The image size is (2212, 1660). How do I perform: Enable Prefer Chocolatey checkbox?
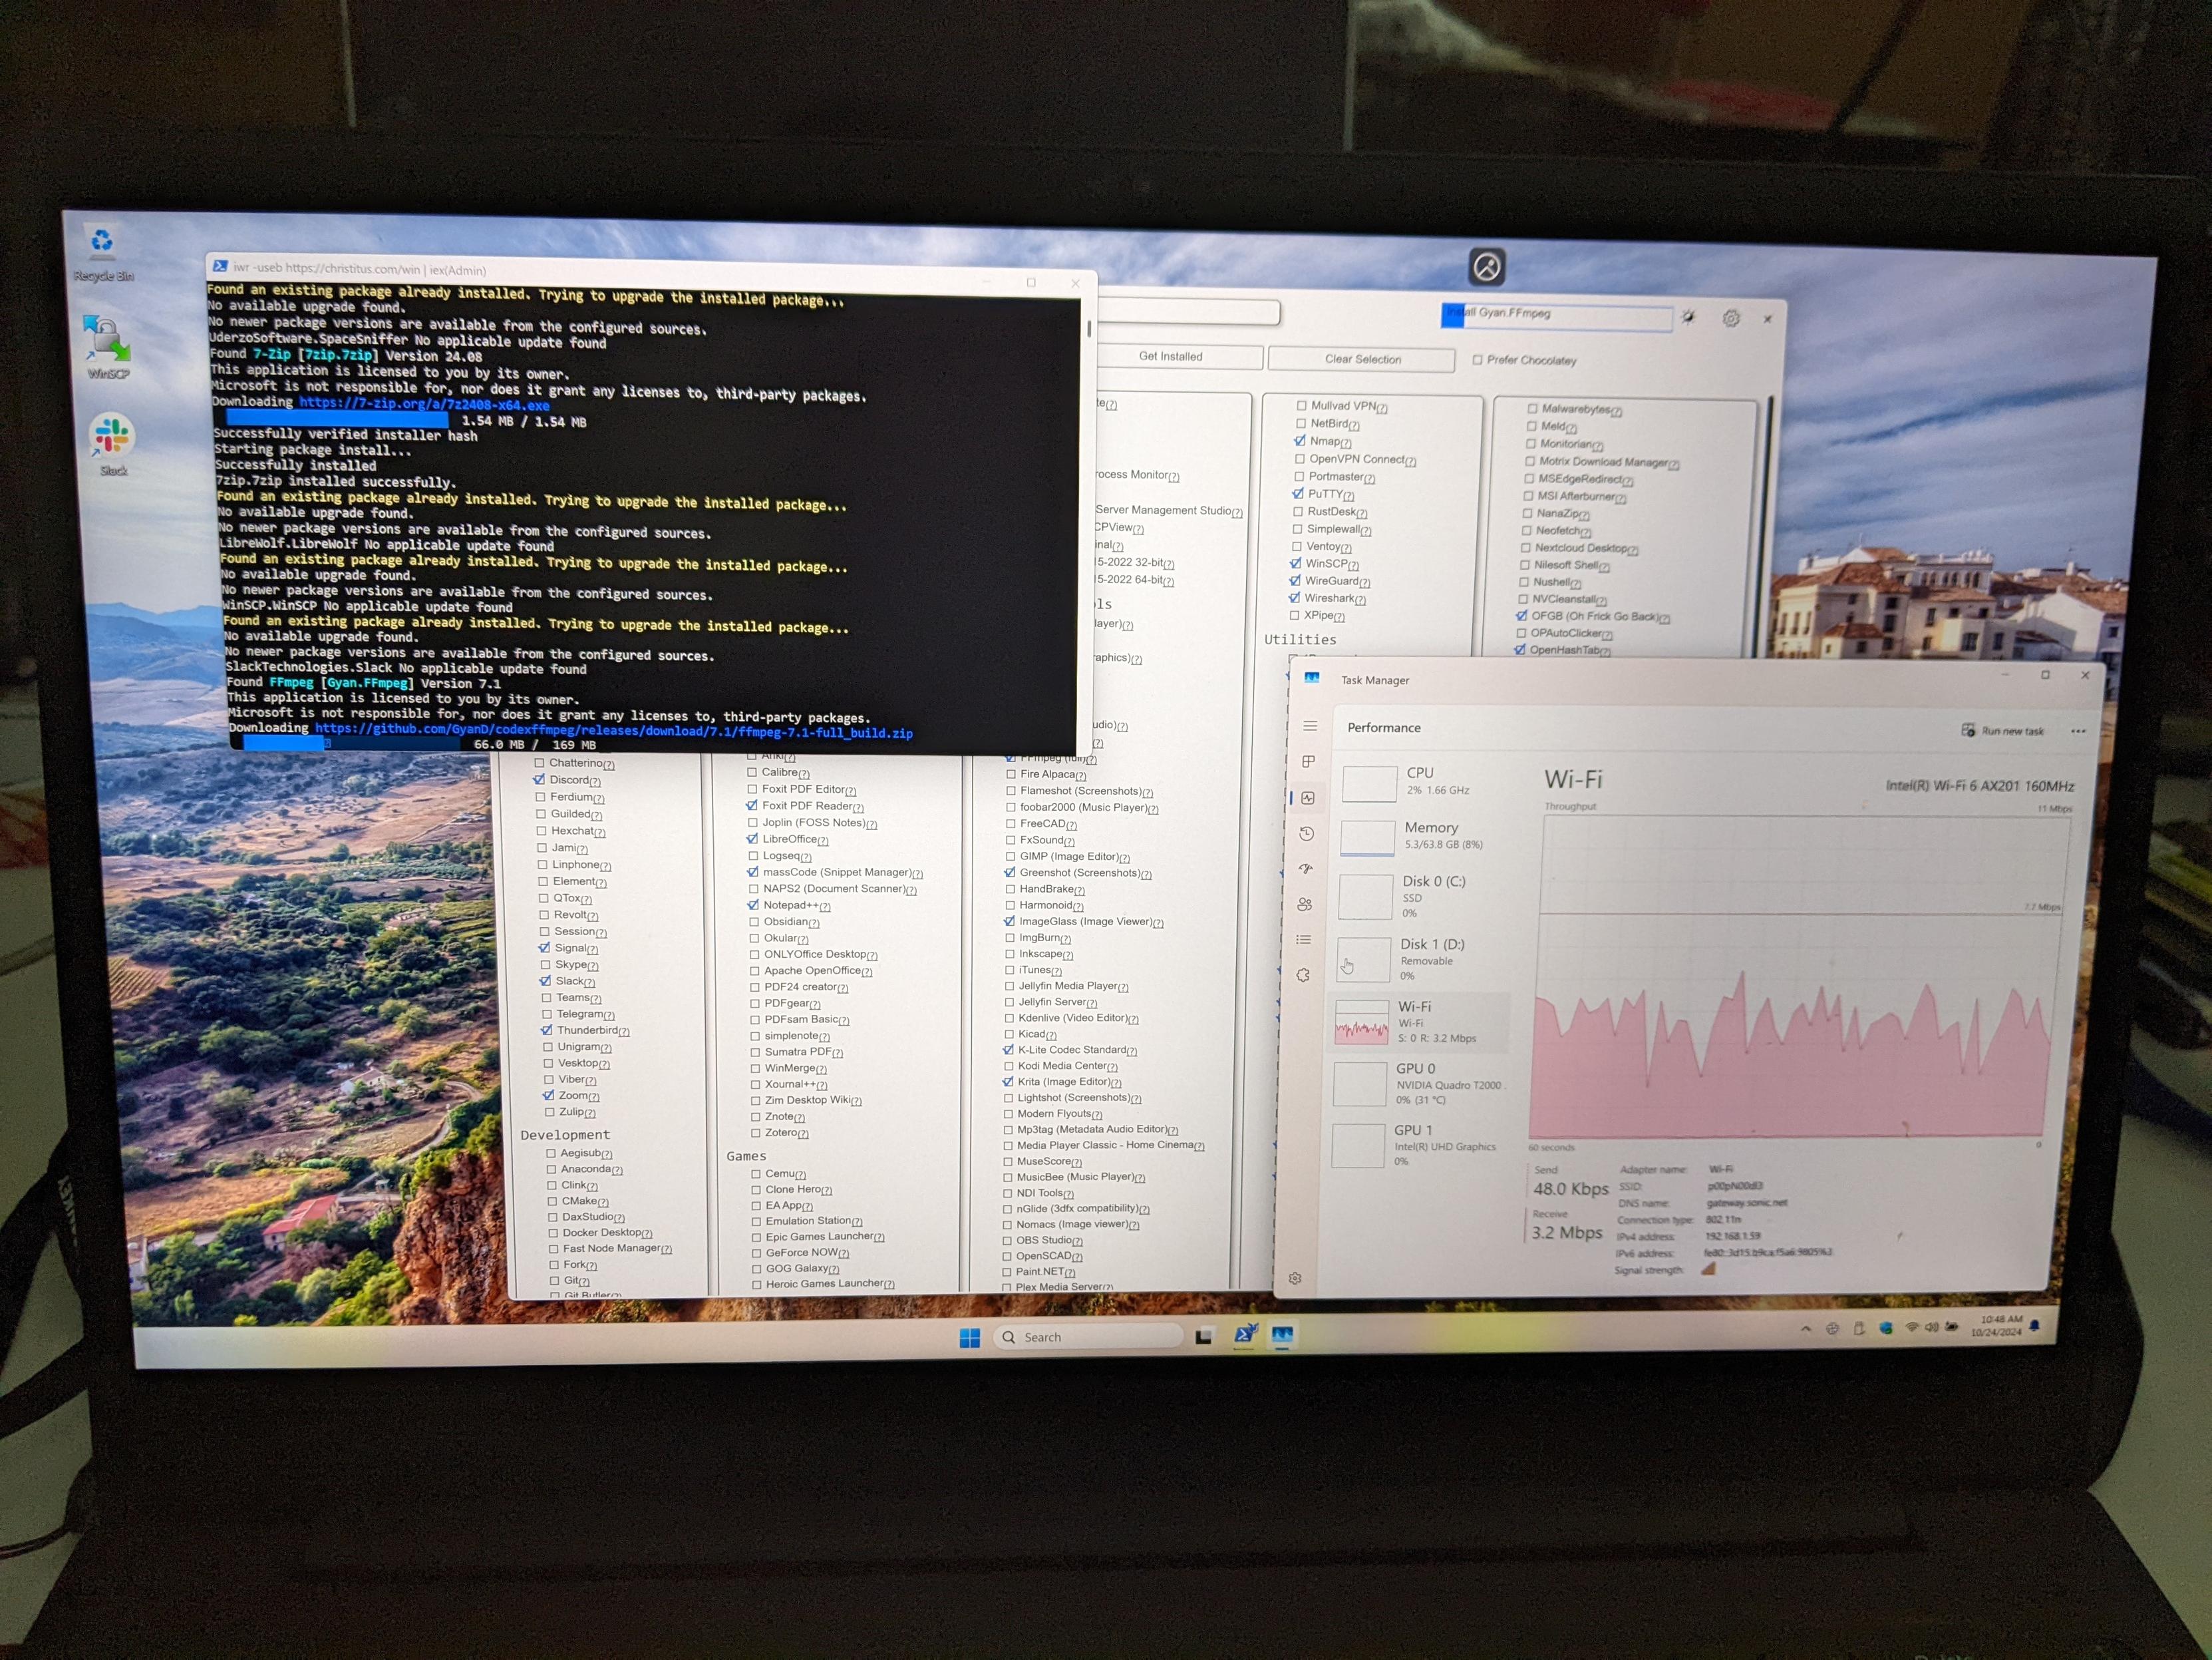pos(1477,359)
